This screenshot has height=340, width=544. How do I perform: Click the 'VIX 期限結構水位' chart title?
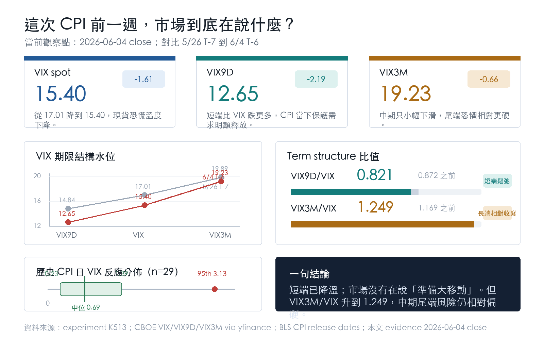pyautogui.click(x=75, y=156)
